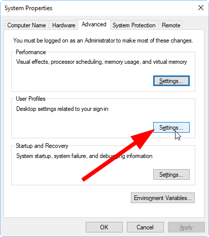Click the desktop settings sign-in description
Image resolution: width=209 pixels, height=237 pixels.
[62, 109]
